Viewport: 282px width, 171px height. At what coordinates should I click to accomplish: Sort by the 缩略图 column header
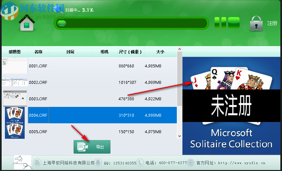tap(15, 52)
